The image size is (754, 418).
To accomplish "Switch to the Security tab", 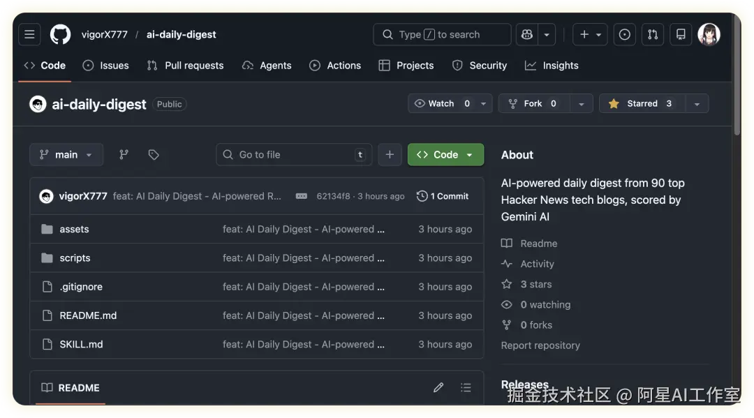I will click(480, 66).
